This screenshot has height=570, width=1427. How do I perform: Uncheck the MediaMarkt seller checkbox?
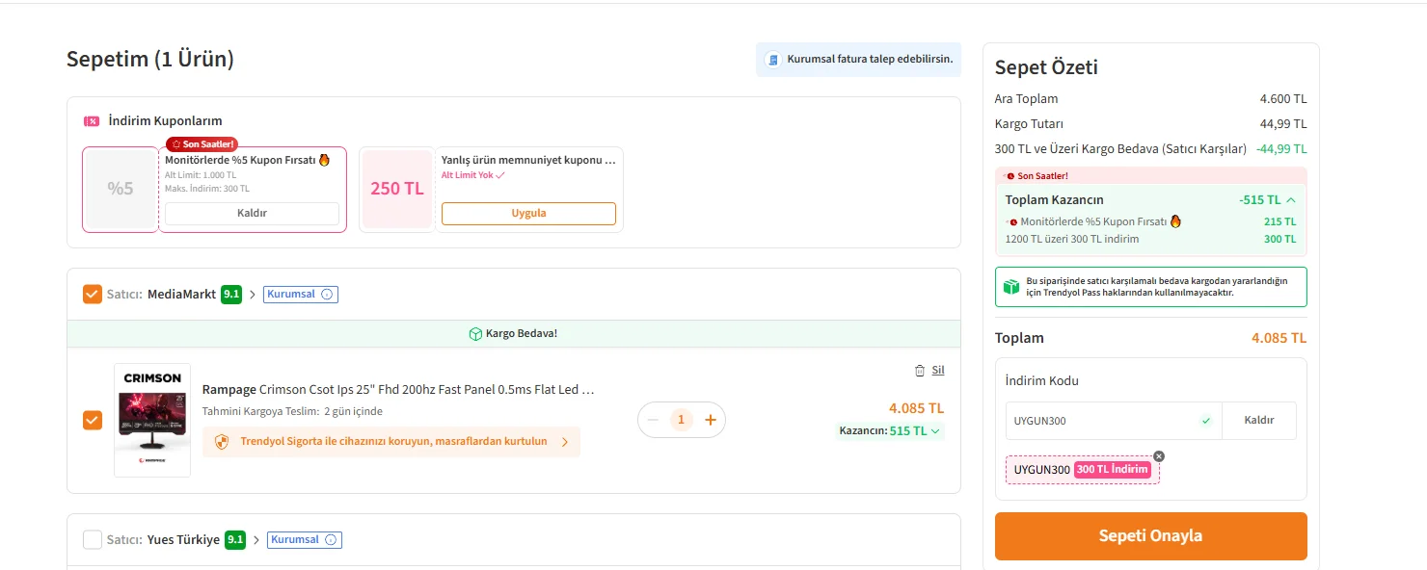(93, 295)
